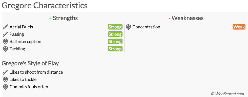Screen dimensions: 248x97
Task: Click the shield icon by Commits fouls often
Action: click(x=5, y=87)
